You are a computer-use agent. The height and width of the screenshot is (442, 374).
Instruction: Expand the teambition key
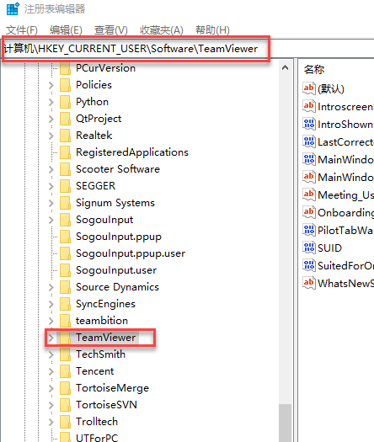tap(51, 321)
